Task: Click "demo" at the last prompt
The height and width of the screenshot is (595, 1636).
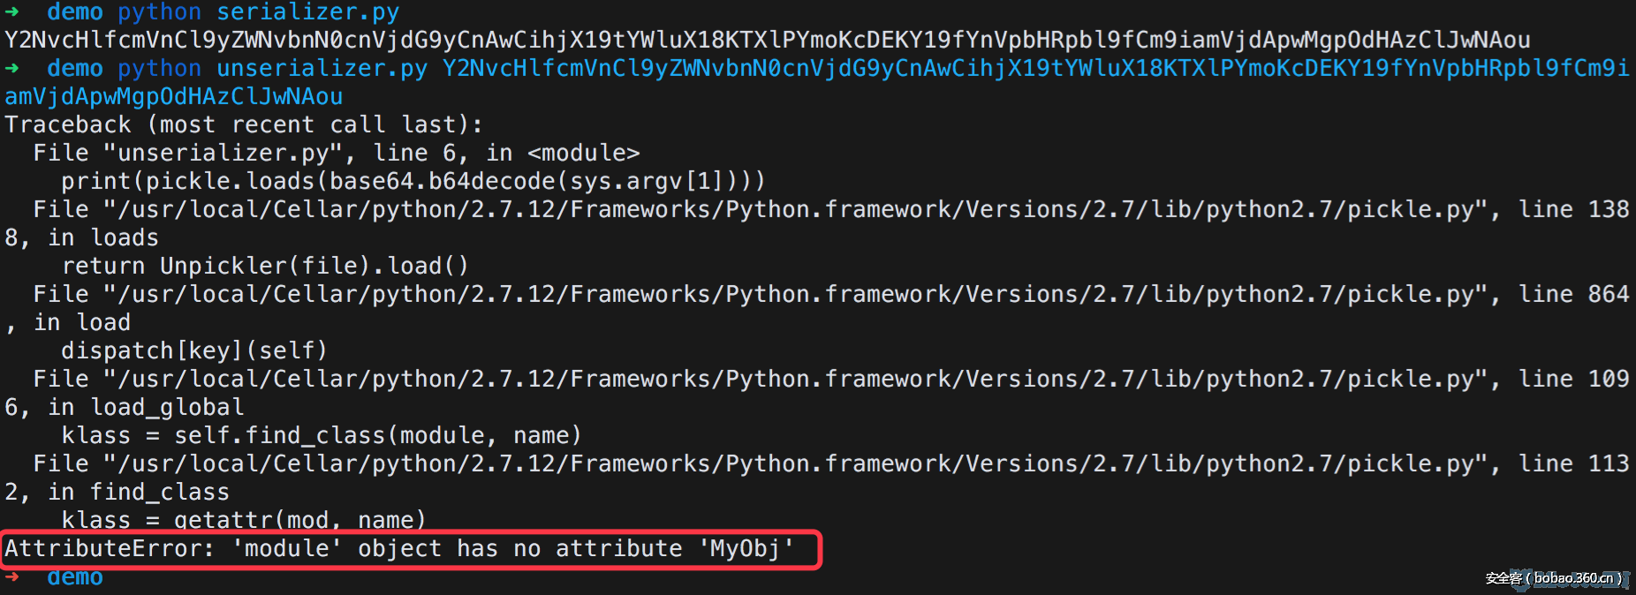Action: click(x=75, y=577)
